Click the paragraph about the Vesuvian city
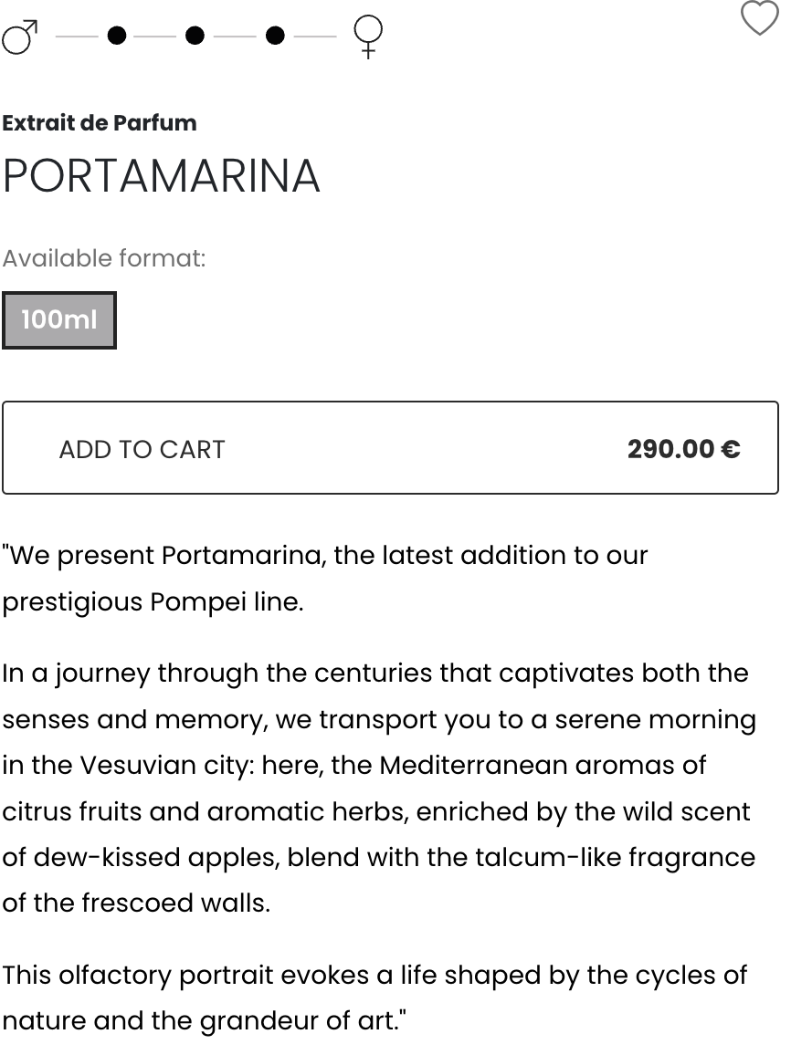The image size is (791, 1055). [x=379, y=788]
